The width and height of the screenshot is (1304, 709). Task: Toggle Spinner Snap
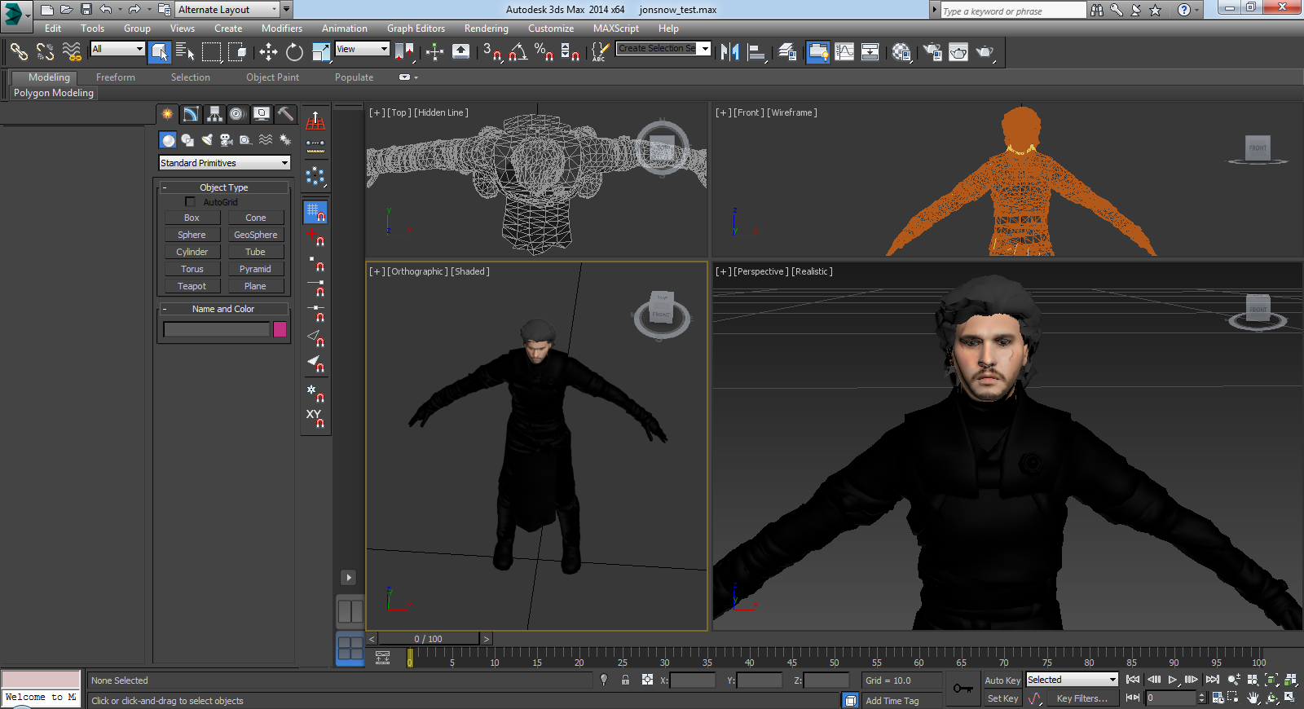pyautogui.click(x=570, y=52)
